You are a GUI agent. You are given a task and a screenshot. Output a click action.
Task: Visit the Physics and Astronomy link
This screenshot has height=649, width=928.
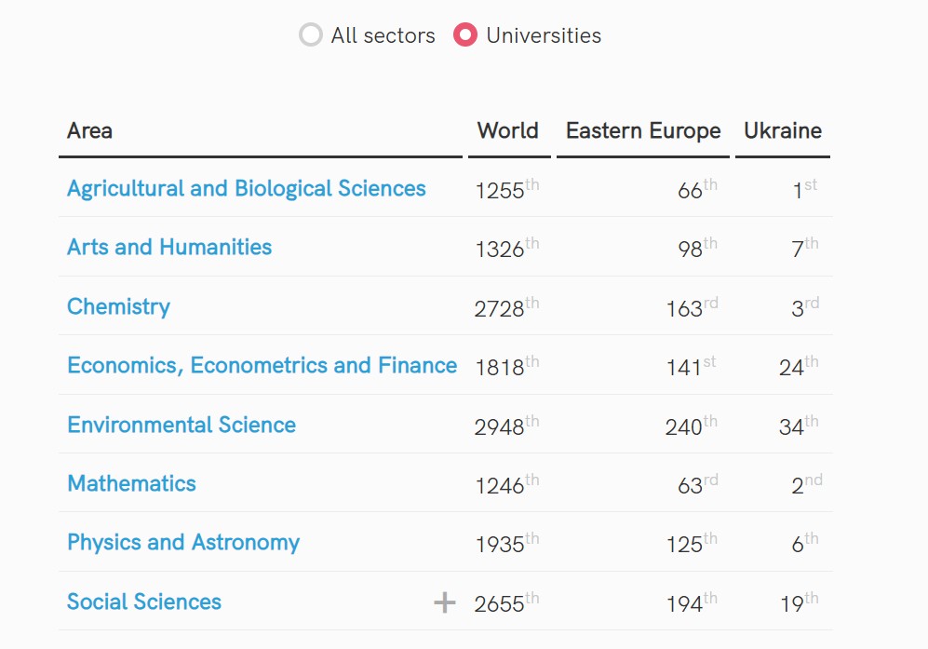click(x=183, y=542)
